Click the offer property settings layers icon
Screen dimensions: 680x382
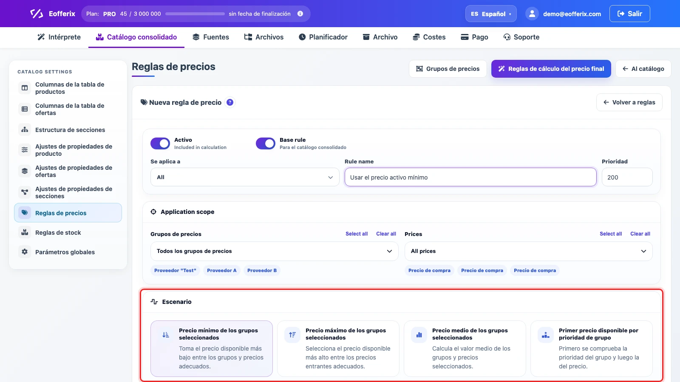(25, 171)
